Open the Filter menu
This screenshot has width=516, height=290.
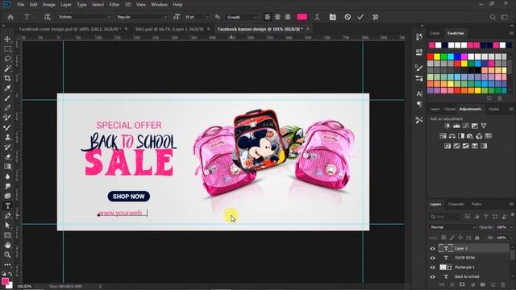[114, 5]
